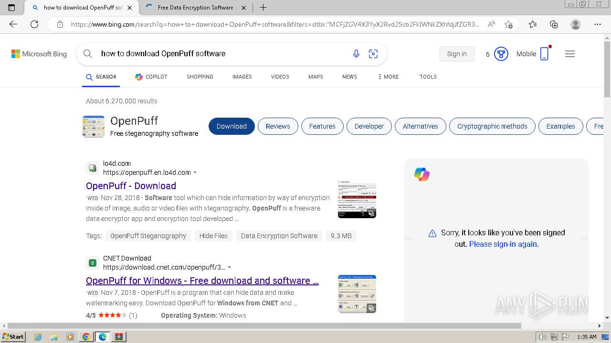This screenshot has width=611, height=343.
Task: Click the Microsoft Bing logo
Action: (39, 54)
